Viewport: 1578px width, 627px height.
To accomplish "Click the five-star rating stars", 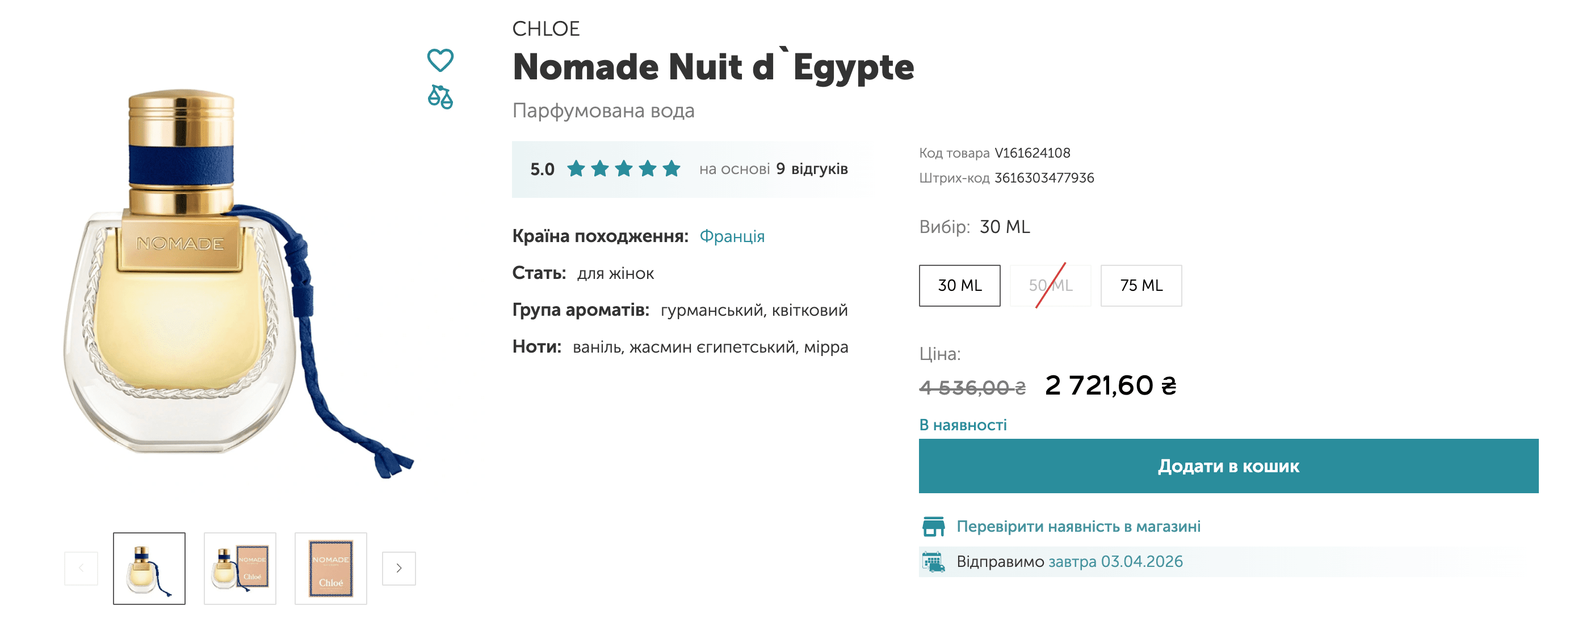I will point(623,169).
